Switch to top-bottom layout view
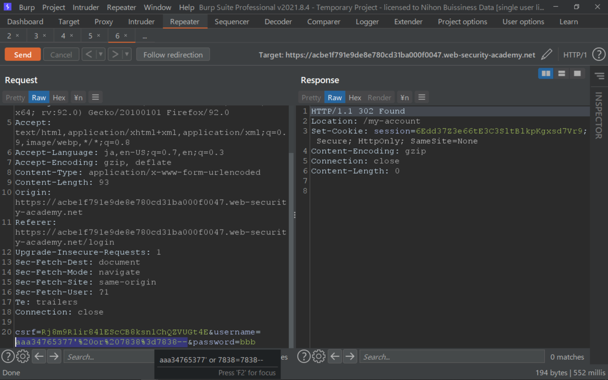 click(x=561, y=73)
